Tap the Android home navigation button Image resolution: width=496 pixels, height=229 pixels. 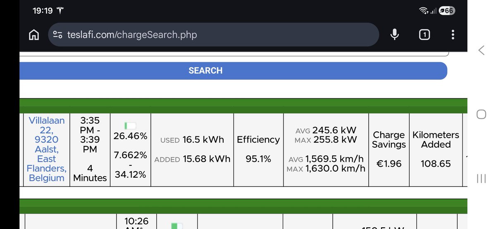tap(481, 114)
